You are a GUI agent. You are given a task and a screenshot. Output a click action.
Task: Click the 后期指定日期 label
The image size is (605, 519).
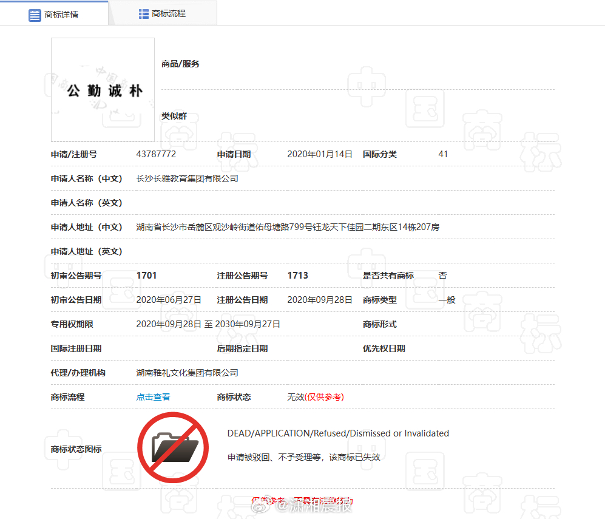pyautogui.click(x=242, y=348)
